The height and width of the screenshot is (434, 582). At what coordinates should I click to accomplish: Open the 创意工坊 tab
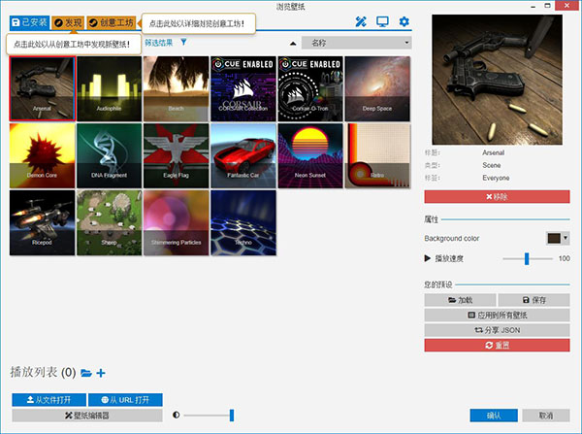[111, 21]
